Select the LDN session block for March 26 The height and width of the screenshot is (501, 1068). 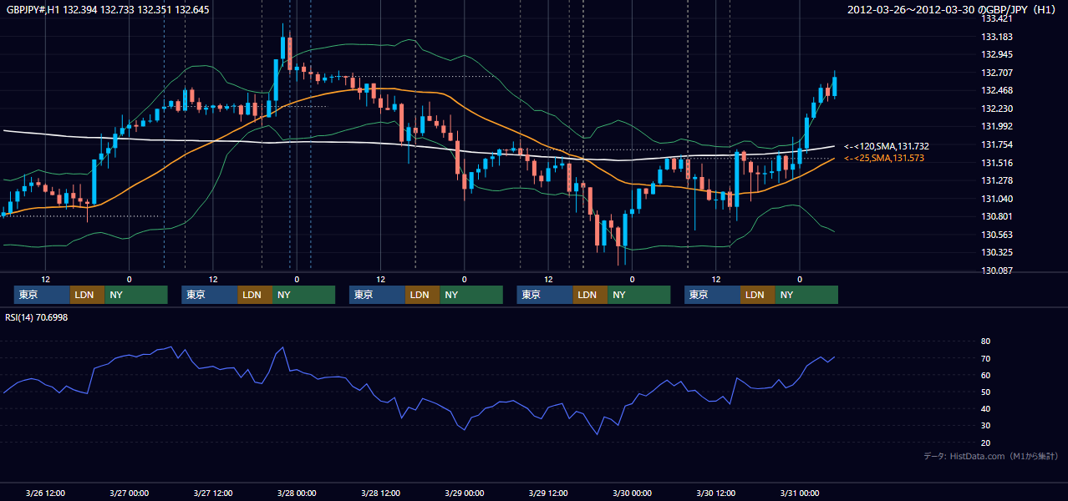[87, 295]
